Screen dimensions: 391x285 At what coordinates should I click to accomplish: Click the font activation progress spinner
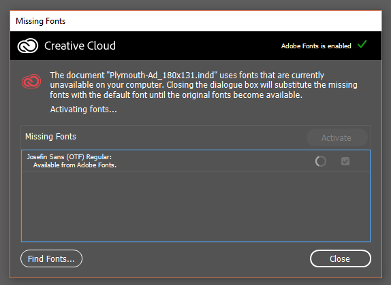coord(321,161)
